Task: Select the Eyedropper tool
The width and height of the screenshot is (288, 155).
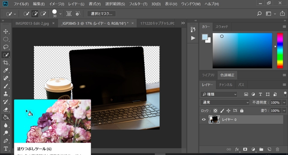Action: pyautogui.click(x=6, y=70)
